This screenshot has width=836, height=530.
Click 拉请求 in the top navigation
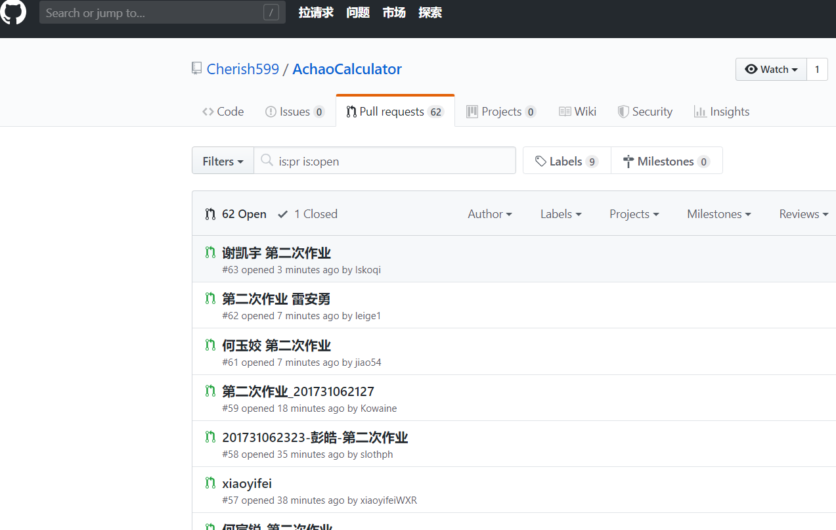(316, 12)
